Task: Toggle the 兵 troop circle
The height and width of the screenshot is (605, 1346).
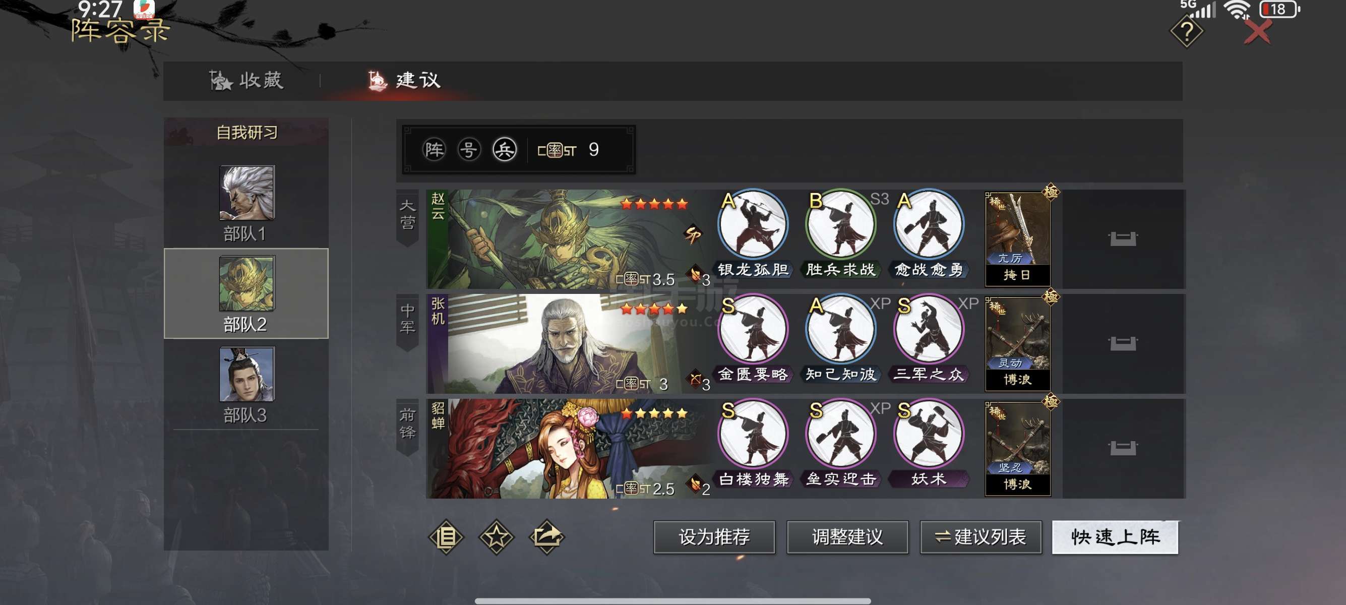Action: coord(504,150)
